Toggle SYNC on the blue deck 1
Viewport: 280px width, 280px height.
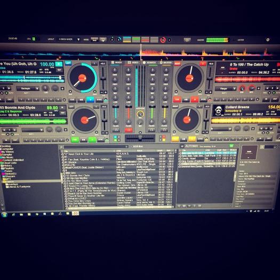pos(99,100)
